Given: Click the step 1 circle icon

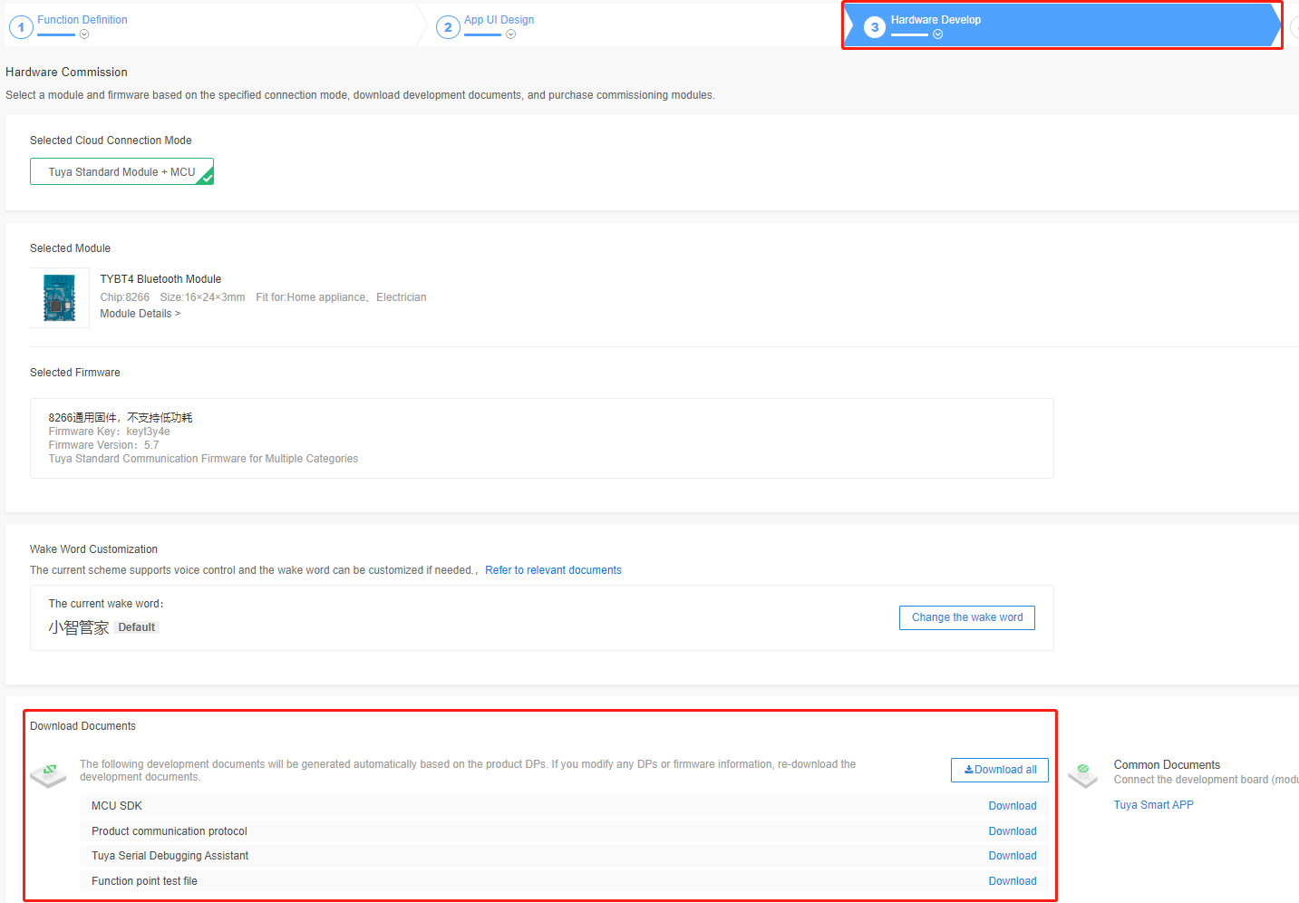Looking at the screenshot, I should [x=21, y=27].
